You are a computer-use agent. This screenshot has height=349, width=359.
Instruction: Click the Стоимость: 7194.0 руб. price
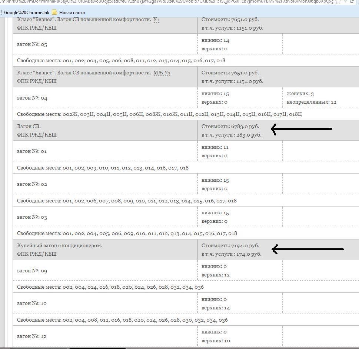click(x=230, y=246)
